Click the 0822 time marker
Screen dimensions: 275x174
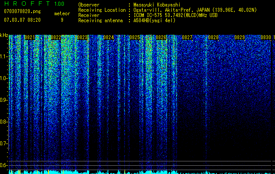click(56, 37)
